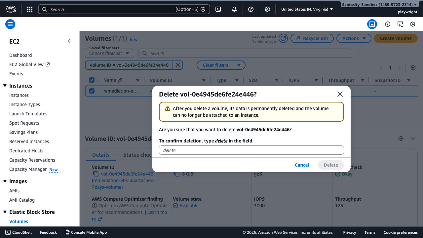
Task: Open the Recycle Bin
Action: coord(312,38)
